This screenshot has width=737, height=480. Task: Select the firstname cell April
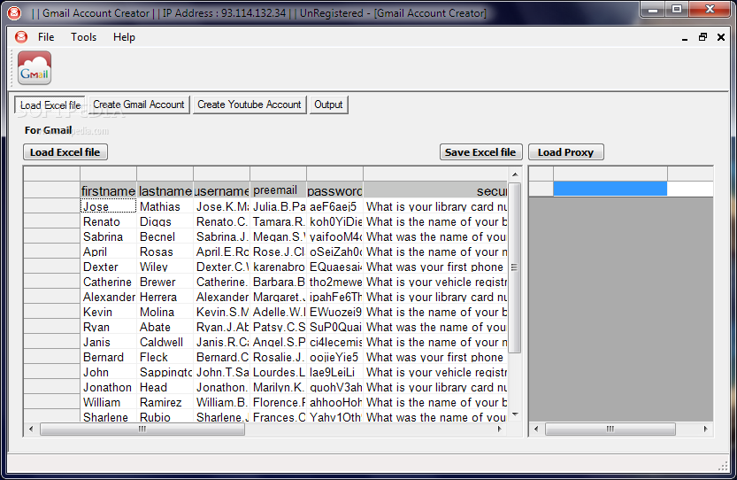tap(108, 252)
